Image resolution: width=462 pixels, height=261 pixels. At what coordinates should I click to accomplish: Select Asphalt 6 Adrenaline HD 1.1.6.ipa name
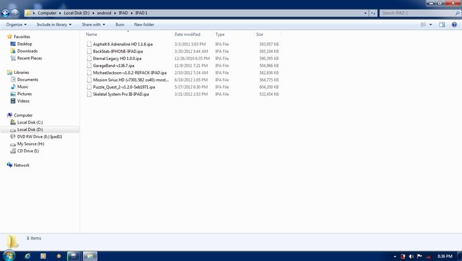pos(123,44)
